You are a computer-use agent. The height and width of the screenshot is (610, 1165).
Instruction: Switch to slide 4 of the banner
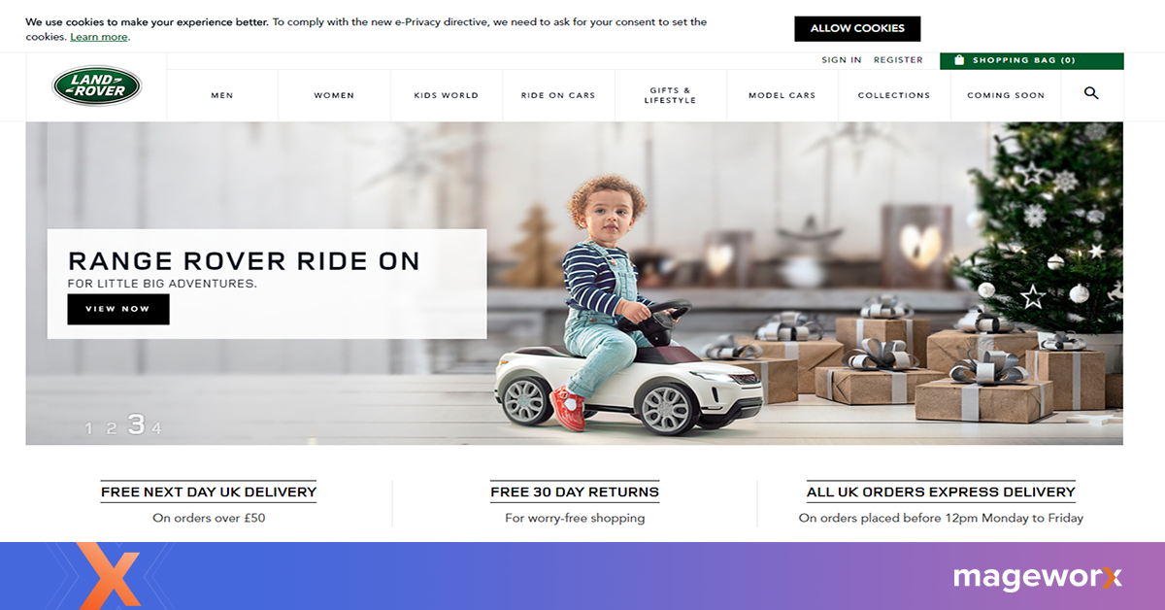(156, 428)
